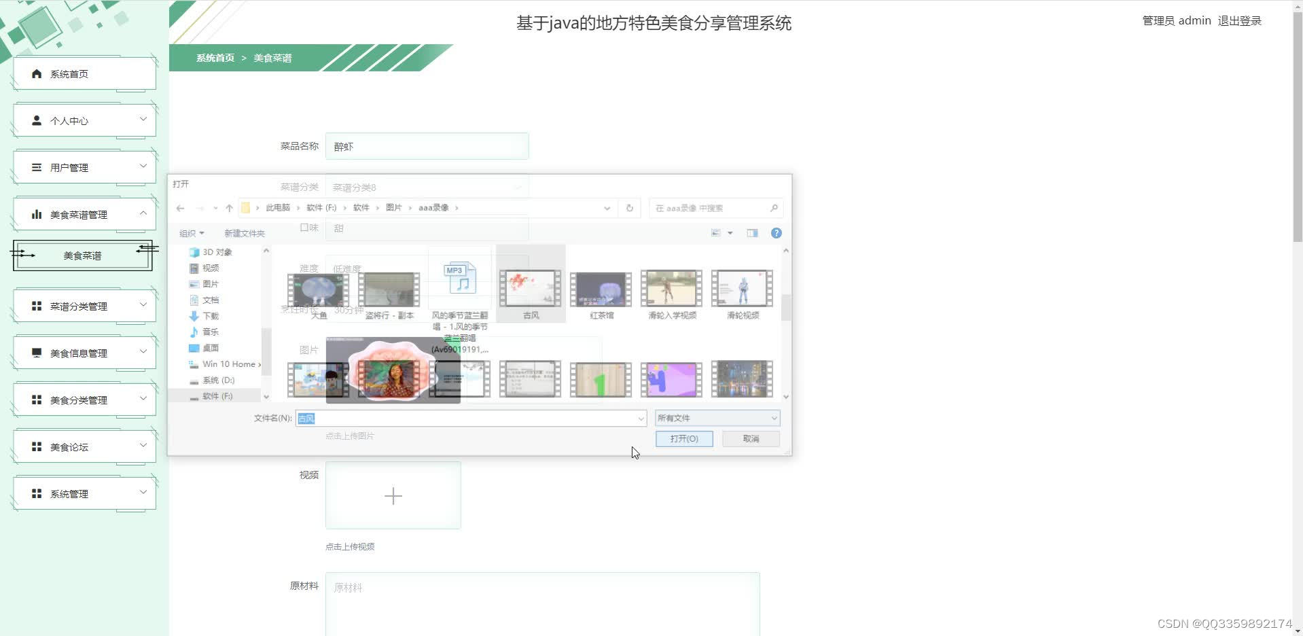The width and height of the screenshot is (1303, 636).
Task: Select the 红茶馆 video file
Action: tap(601, 295)
